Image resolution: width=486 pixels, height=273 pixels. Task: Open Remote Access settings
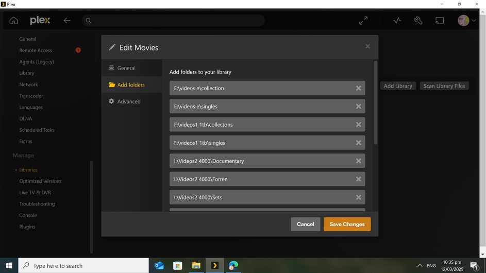tap(36, 50)
